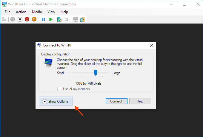This screenshot has width=203, height=137.
Task: Click the Start (power on) toolbar icon
Action: pyautogui.click(x=13, y=19)
